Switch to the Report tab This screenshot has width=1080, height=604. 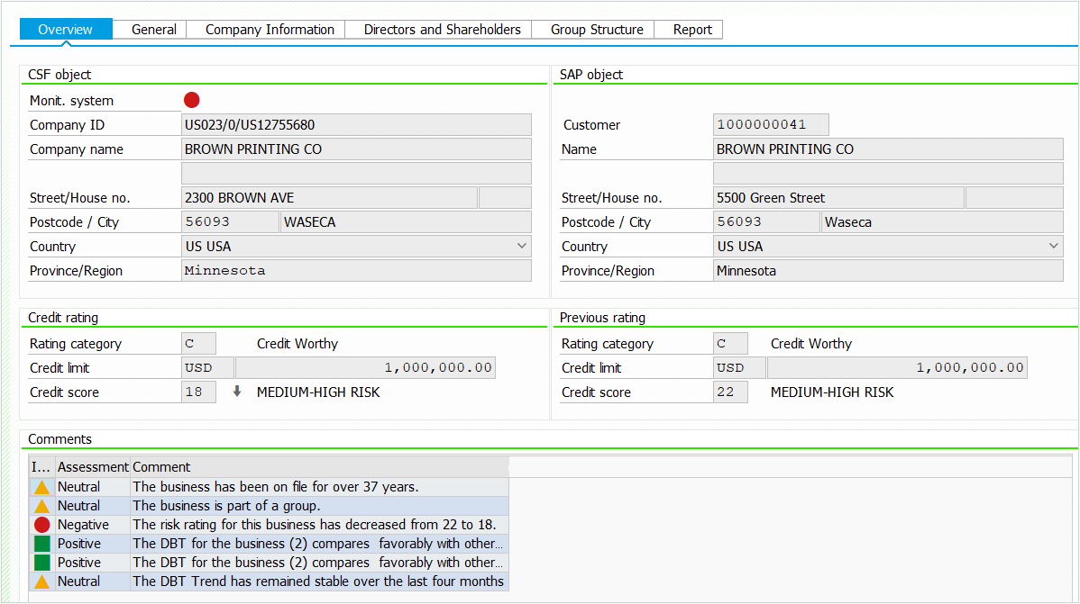pos(692,30)
